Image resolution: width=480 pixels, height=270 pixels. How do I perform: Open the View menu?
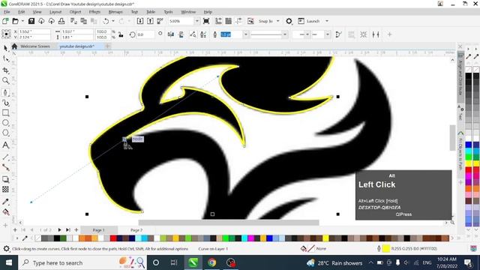[37, 12]
